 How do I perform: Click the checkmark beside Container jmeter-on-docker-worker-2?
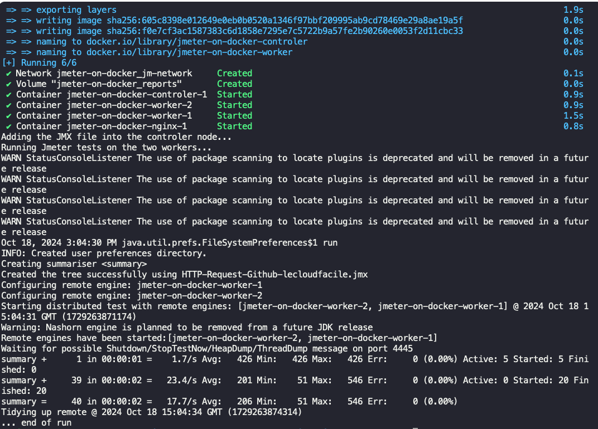click(x=8, y=105)
